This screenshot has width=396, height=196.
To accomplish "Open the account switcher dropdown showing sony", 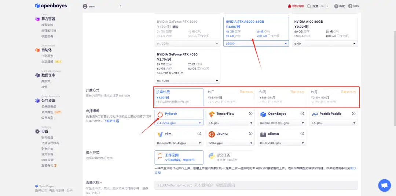I will 102,6.
